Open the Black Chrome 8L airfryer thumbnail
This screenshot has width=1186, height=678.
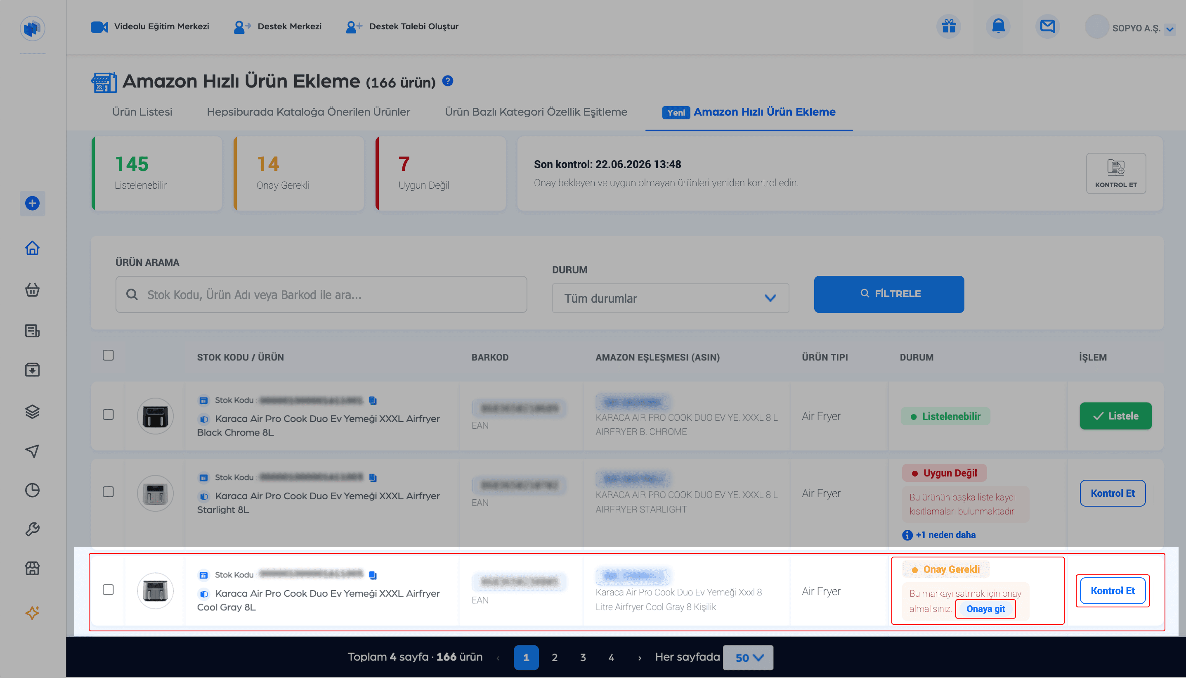[156, 416]
